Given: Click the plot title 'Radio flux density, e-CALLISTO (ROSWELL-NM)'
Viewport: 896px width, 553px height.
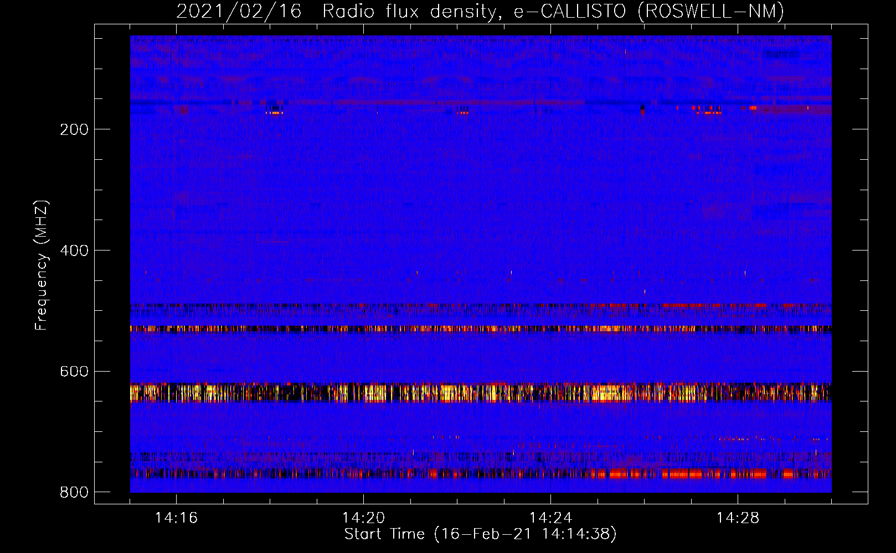Looking at the screenshot, I should tap(553, 11).
